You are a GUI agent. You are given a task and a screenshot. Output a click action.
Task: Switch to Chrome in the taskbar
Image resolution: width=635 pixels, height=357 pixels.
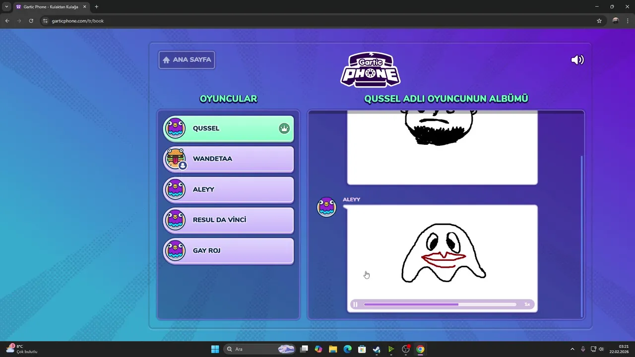tap(420, 349)
